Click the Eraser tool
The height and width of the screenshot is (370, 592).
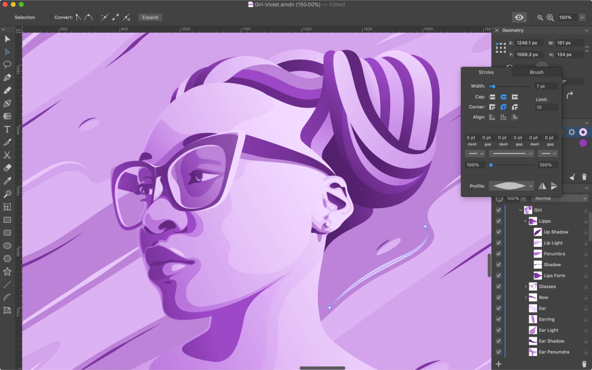8,168
